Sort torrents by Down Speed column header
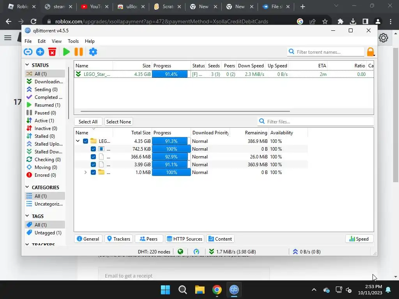 click(251, 65)
